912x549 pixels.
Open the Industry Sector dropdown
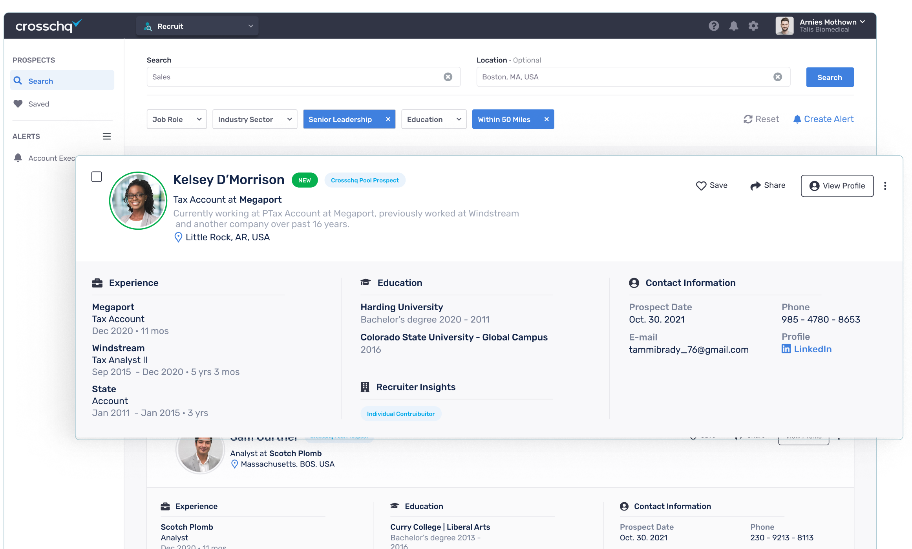click(255, 119)
